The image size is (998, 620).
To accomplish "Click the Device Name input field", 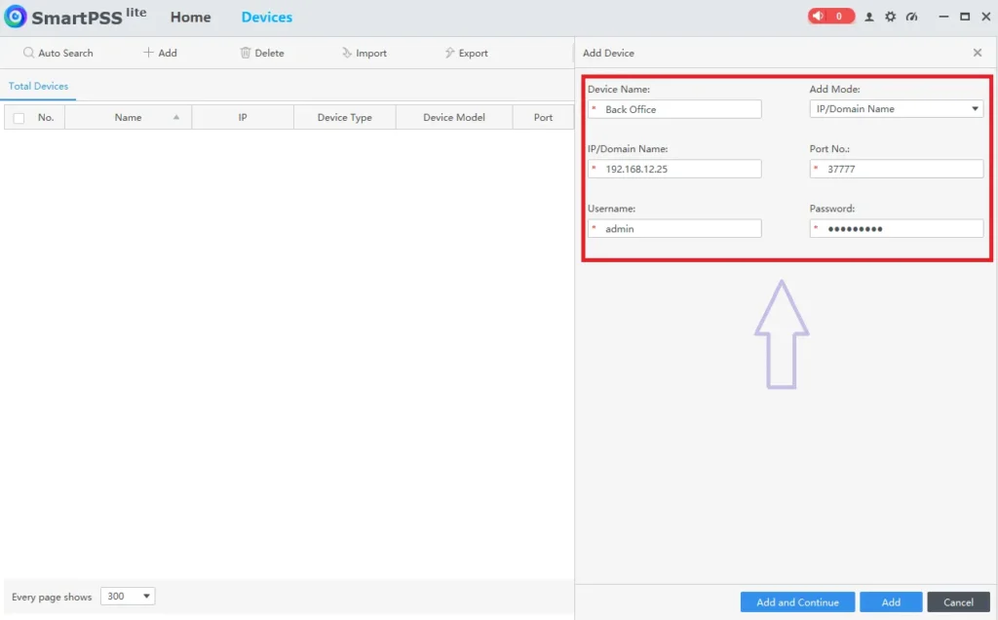I will [x=674, y=108].
